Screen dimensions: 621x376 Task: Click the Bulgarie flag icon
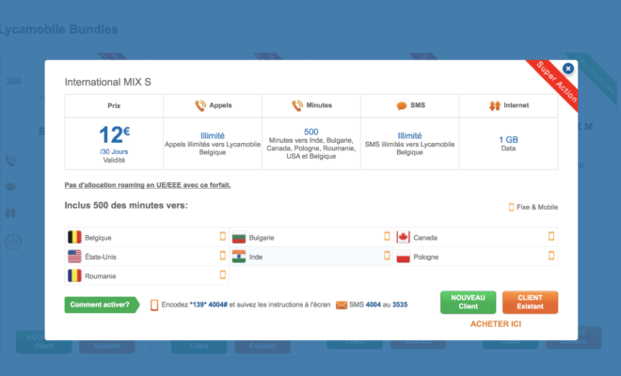pyautogui.click(x=239, y=237)
